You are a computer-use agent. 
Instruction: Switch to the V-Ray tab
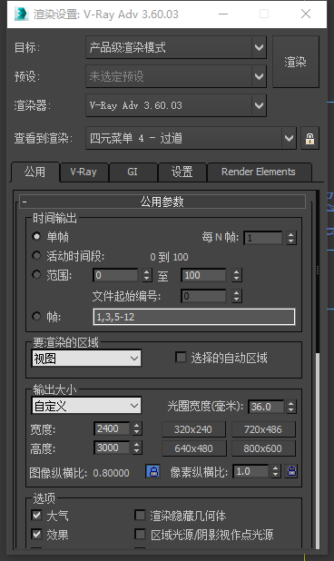(83, 172)
